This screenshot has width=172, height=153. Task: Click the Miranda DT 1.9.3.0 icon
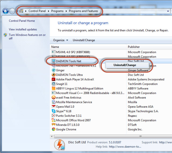53,125
